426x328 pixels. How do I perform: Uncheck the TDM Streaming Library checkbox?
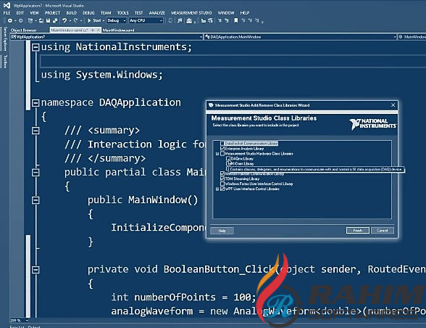pyautogui.click(x=222, y=179)
